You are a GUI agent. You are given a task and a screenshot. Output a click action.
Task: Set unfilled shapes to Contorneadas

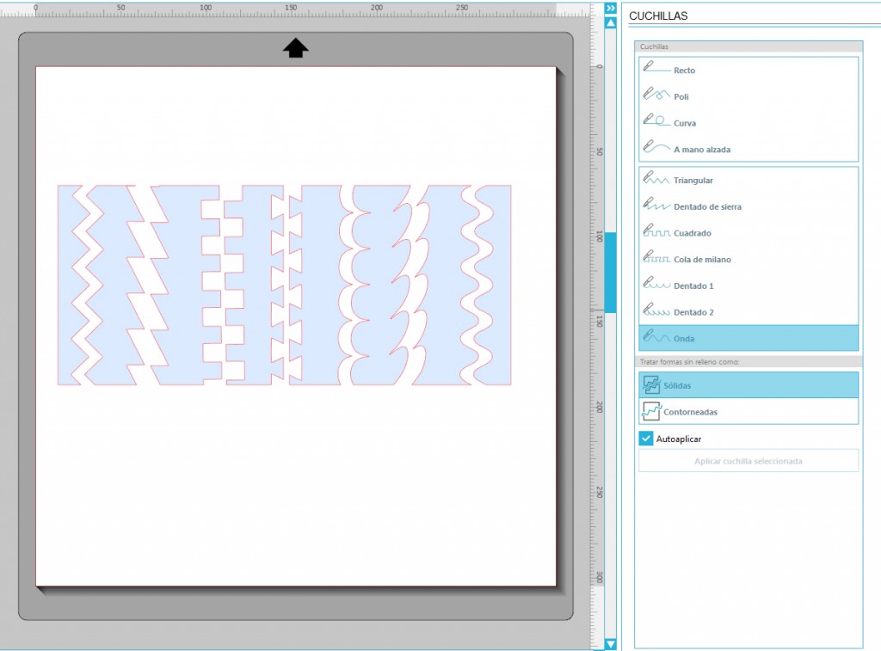pos(748,411)
